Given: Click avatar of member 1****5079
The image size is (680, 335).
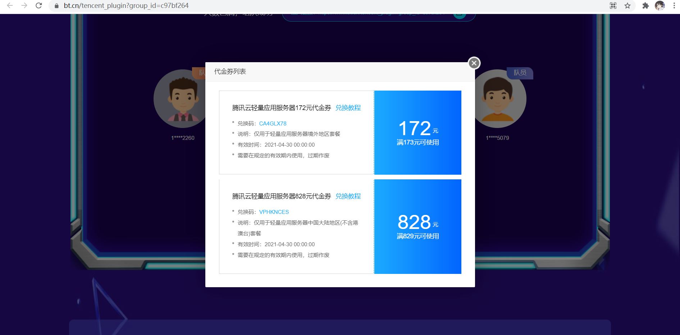Looking at the screenshot, I should [x=499, y=99].
